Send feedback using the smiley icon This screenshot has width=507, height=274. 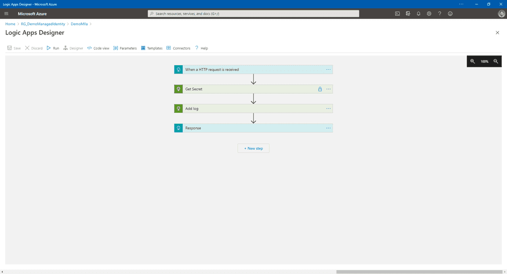[x=450, y=14]
